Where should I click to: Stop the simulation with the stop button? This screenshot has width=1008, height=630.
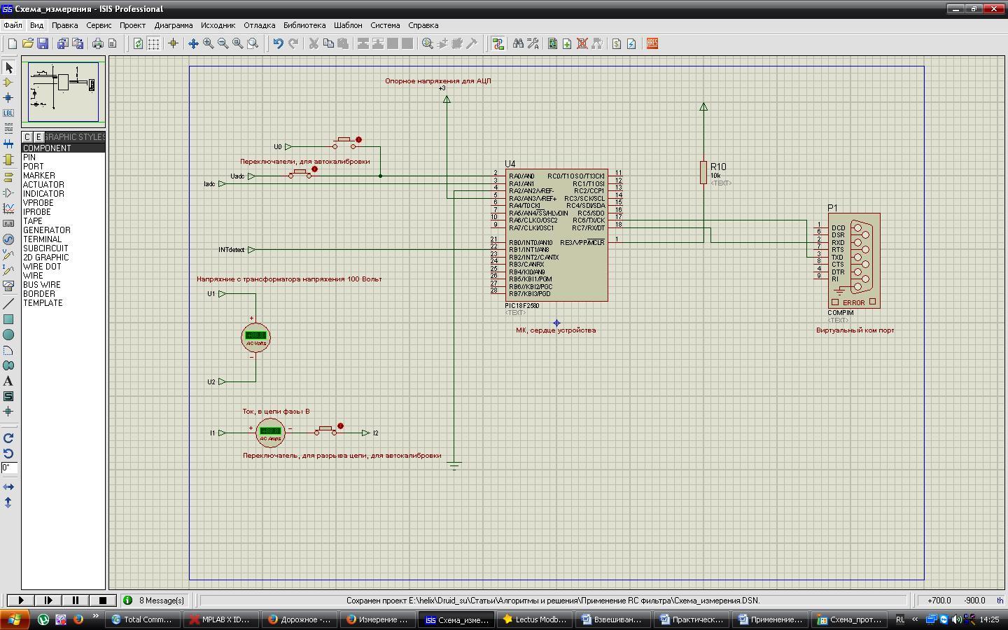pyautogui.click(x=103, y=600)
